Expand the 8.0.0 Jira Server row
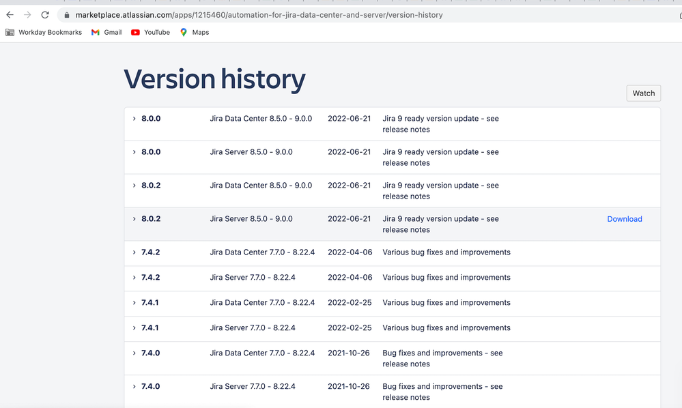The height and width of the screenshot is (408, 682). [x=134, y=152]
